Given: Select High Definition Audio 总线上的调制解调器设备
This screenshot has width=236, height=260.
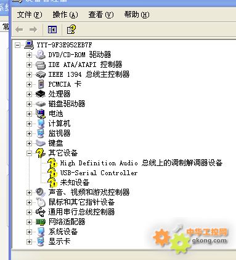Looking at the screenshot, I should click(141, 163).
